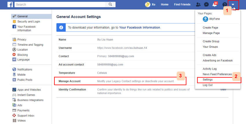Select Manage Page in dropdown menu
Screen dimensions: 246x124
(211, 33)
